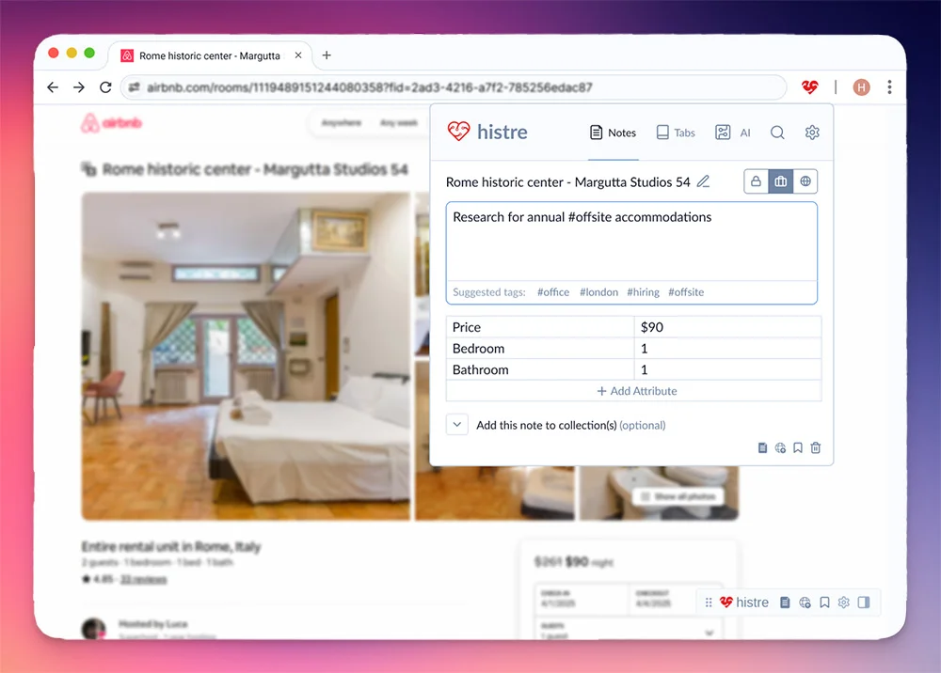This screenshot has height=673, width=941.
Task: Click the Bedroom attribute name cell
Action: coord(540,348)
